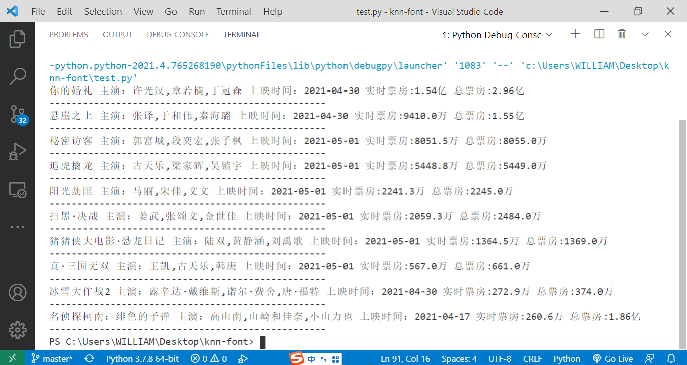Open the Search view in activity bar

(17, 77)
